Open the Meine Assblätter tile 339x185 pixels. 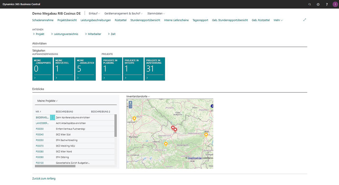(x=86, y=69)
